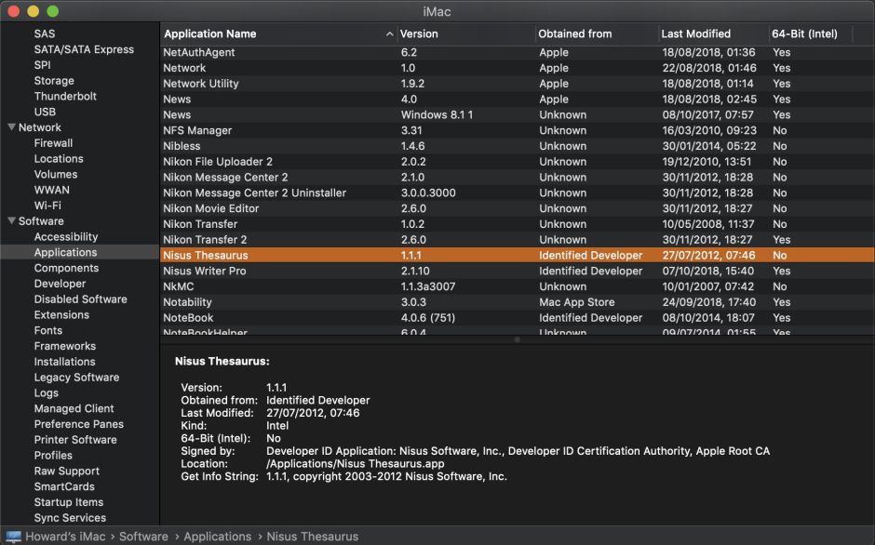Image resolution: width=875 pixels, height=545 pixels.
Task: Open Startup Items in the sidebar
Action: [x=69, y=502]
